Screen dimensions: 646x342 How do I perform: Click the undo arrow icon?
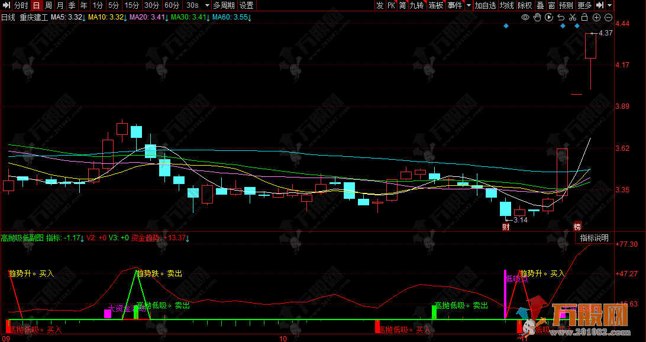tap(561, 18)
